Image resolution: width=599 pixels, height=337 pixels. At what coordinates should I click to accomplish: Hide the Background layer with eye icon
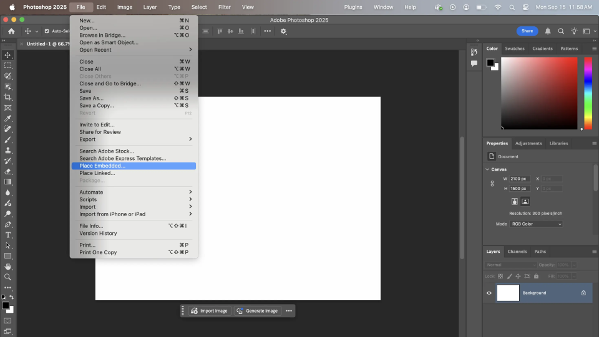(489, 293)
